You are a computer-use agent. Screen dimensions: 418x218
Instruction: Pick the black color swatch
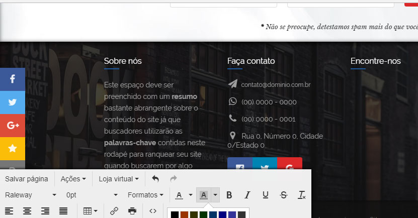coord(175,215)
